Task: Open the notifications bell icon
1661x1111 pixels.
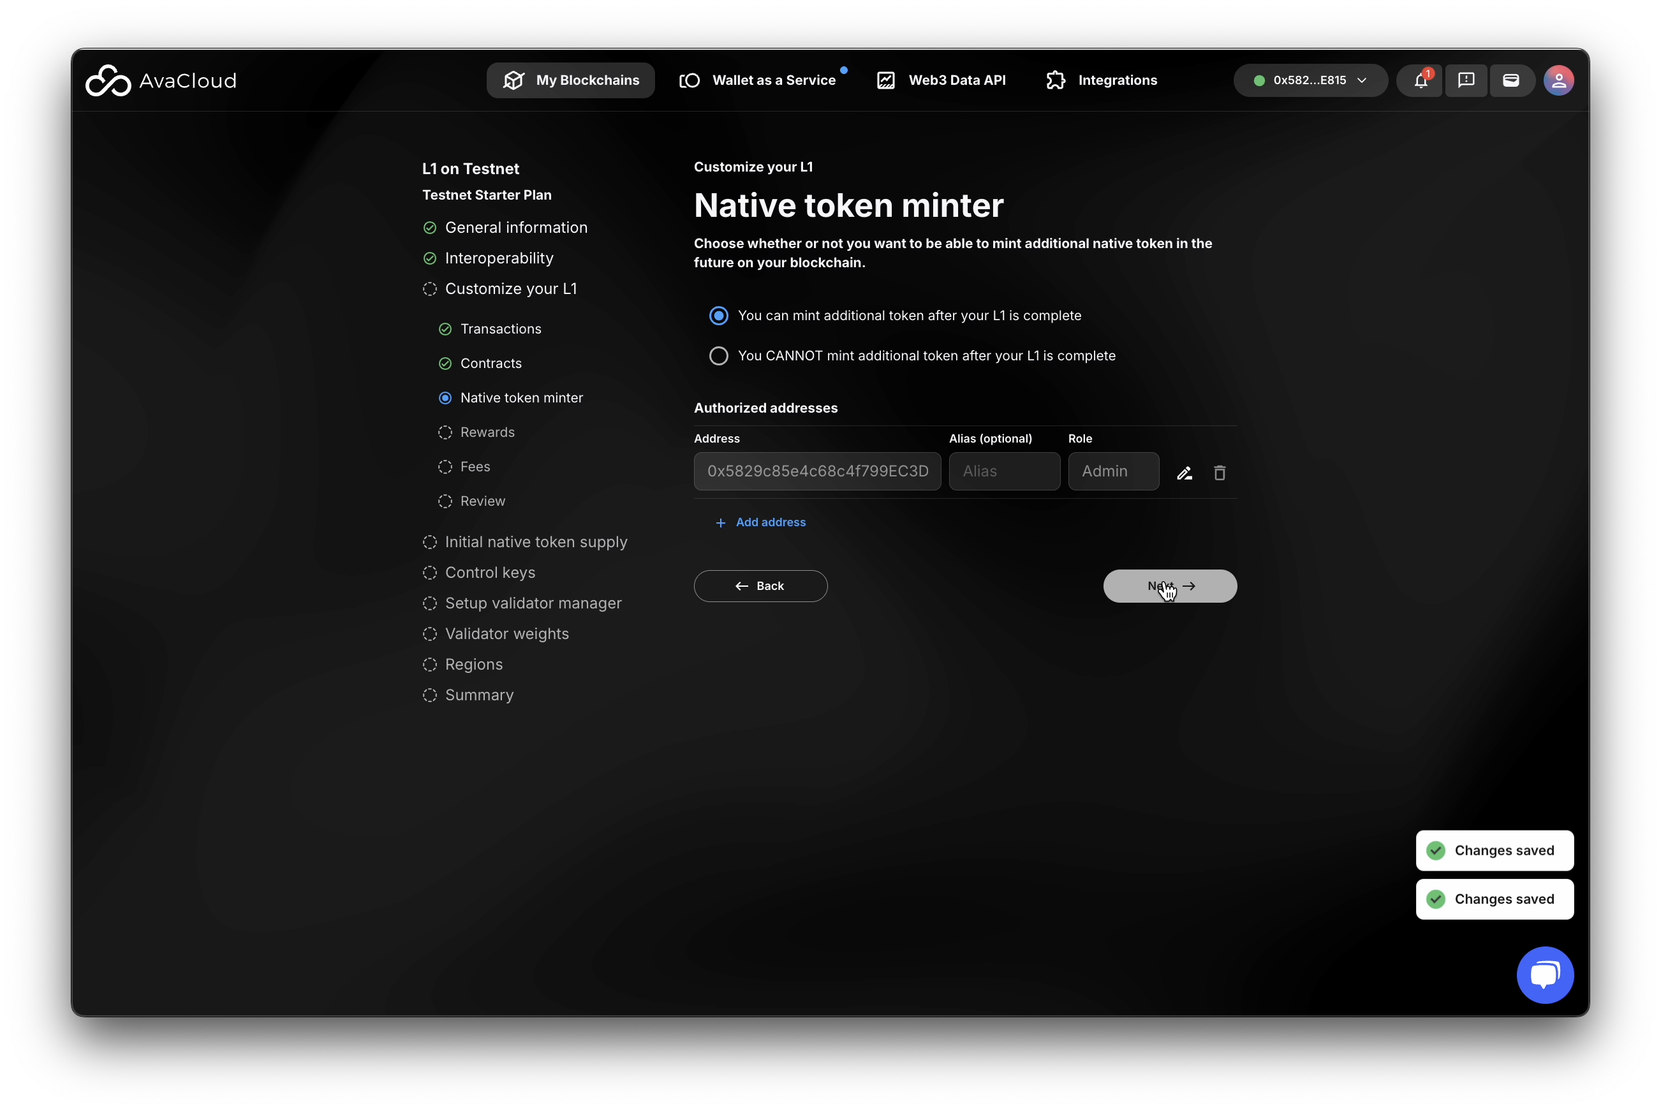Action: pyautogui.click(x=1420, y=81)
